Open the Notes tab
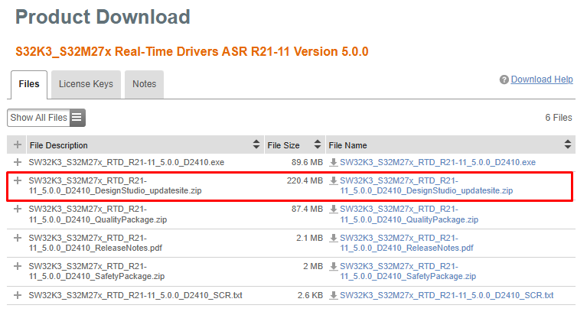Screen dimensions: 587x315 point(144,84)
